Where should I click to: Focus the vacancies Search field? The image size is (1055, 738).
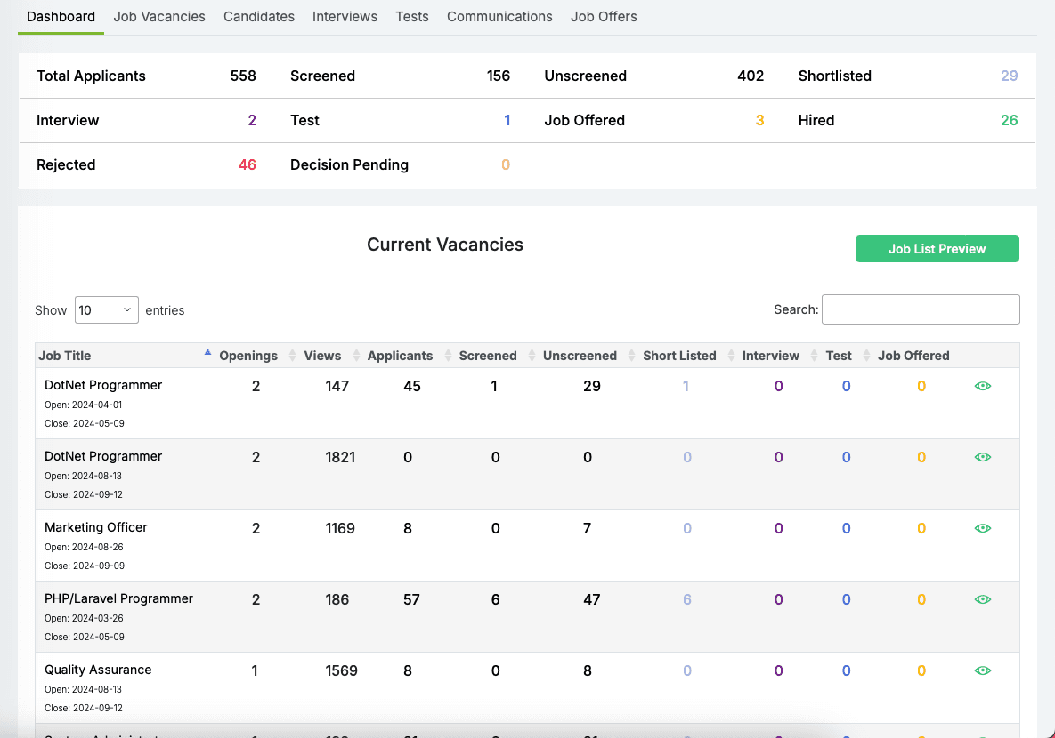[x=921, y=309]
